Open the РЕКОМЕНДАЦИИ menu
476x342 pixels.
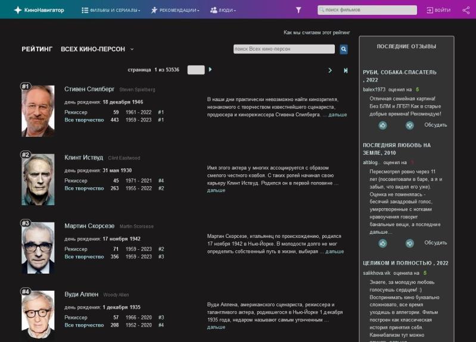point(175,10)
